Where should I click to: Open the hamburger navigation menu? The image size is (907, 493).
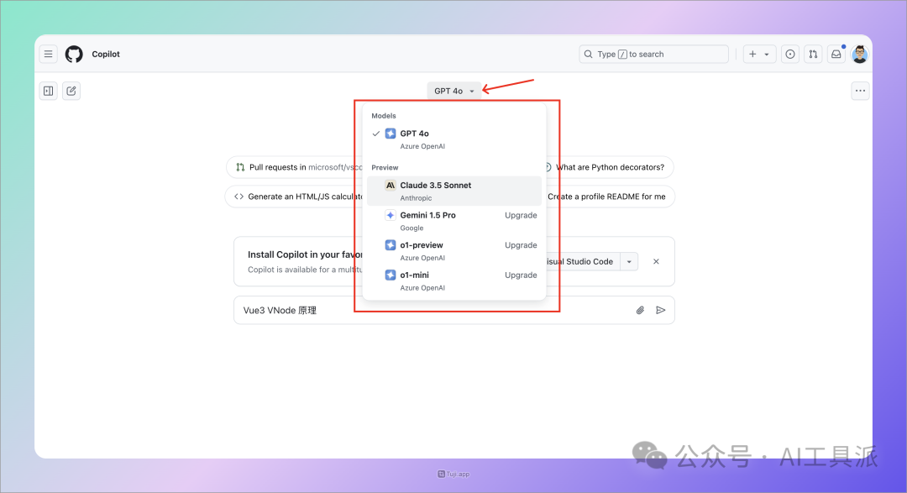click(49, 54)
